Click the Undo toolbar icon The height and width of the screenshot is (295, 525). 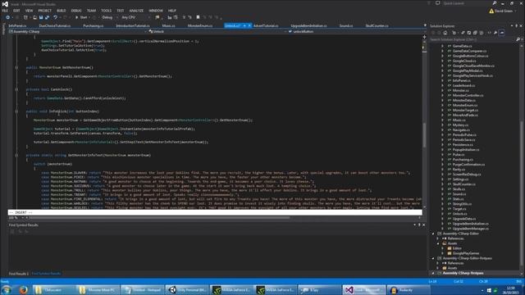(55, 17)
